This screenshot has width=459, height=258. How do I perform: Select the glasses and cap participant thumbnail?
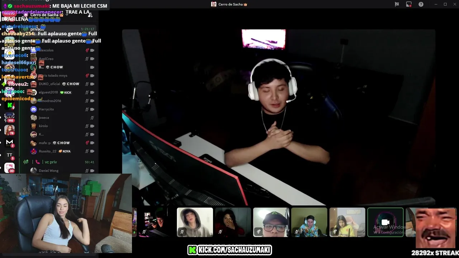pos(271,222)
